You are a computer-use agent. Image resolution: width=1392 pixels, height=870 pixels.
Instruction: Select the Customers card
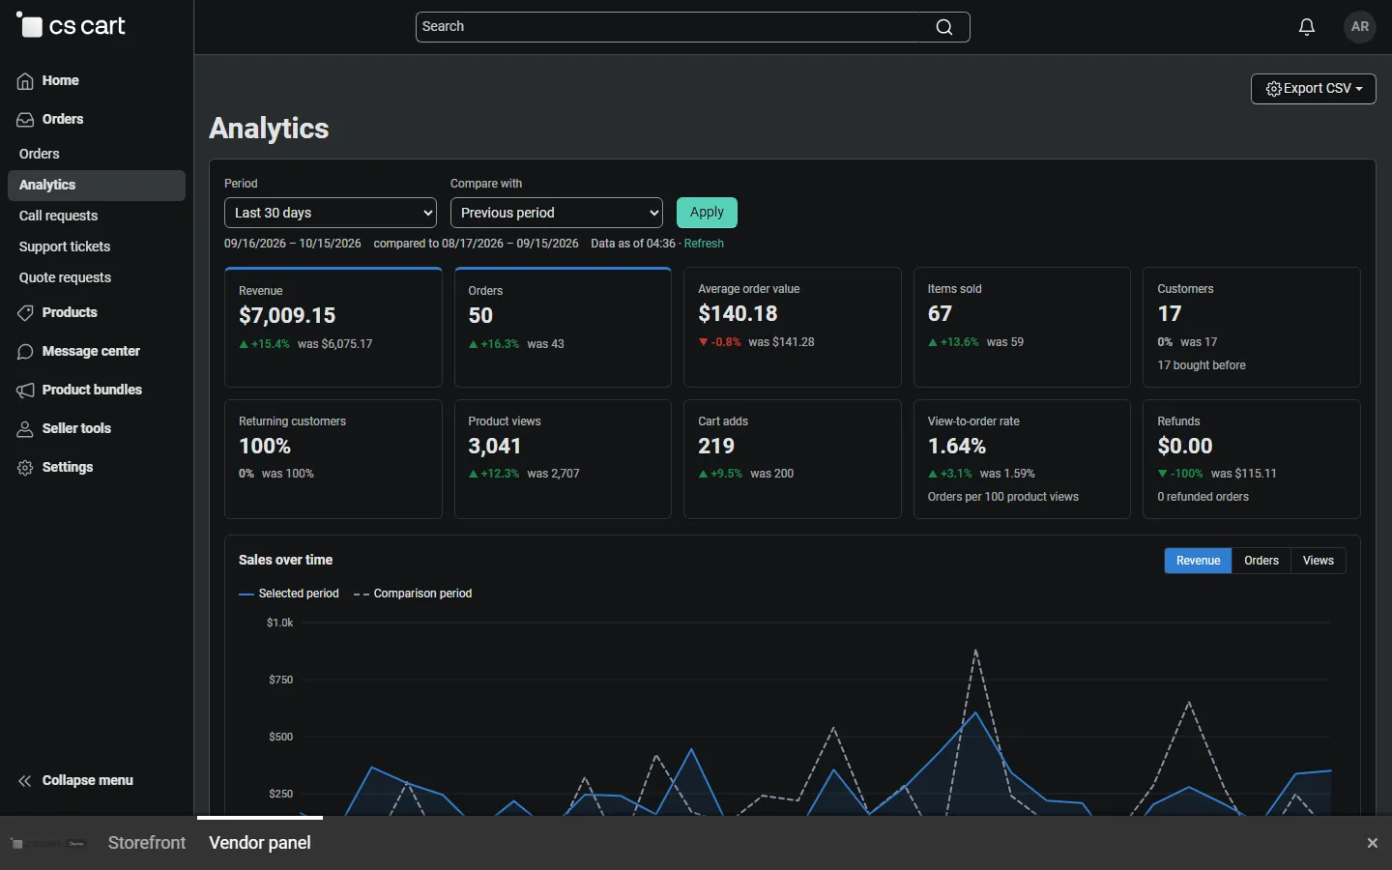click(1252, 328)
